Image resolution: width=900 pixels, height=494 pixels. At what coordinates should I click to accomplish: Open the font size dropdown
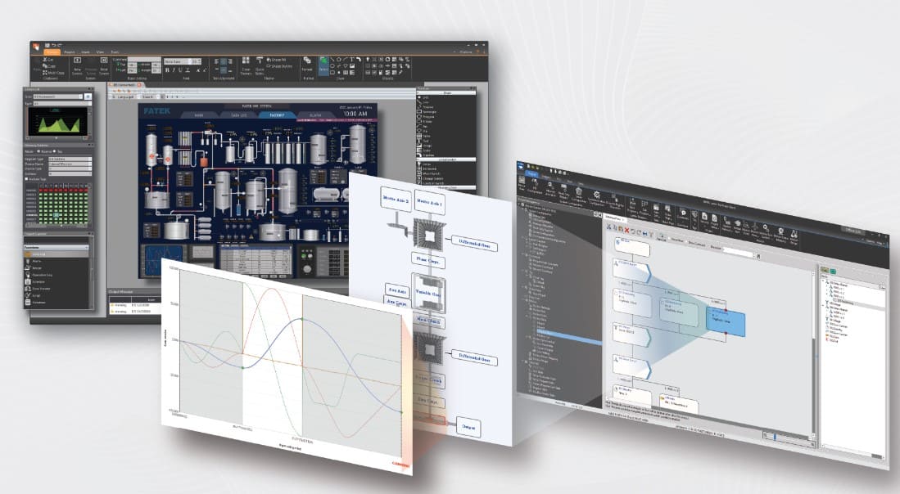196,61
